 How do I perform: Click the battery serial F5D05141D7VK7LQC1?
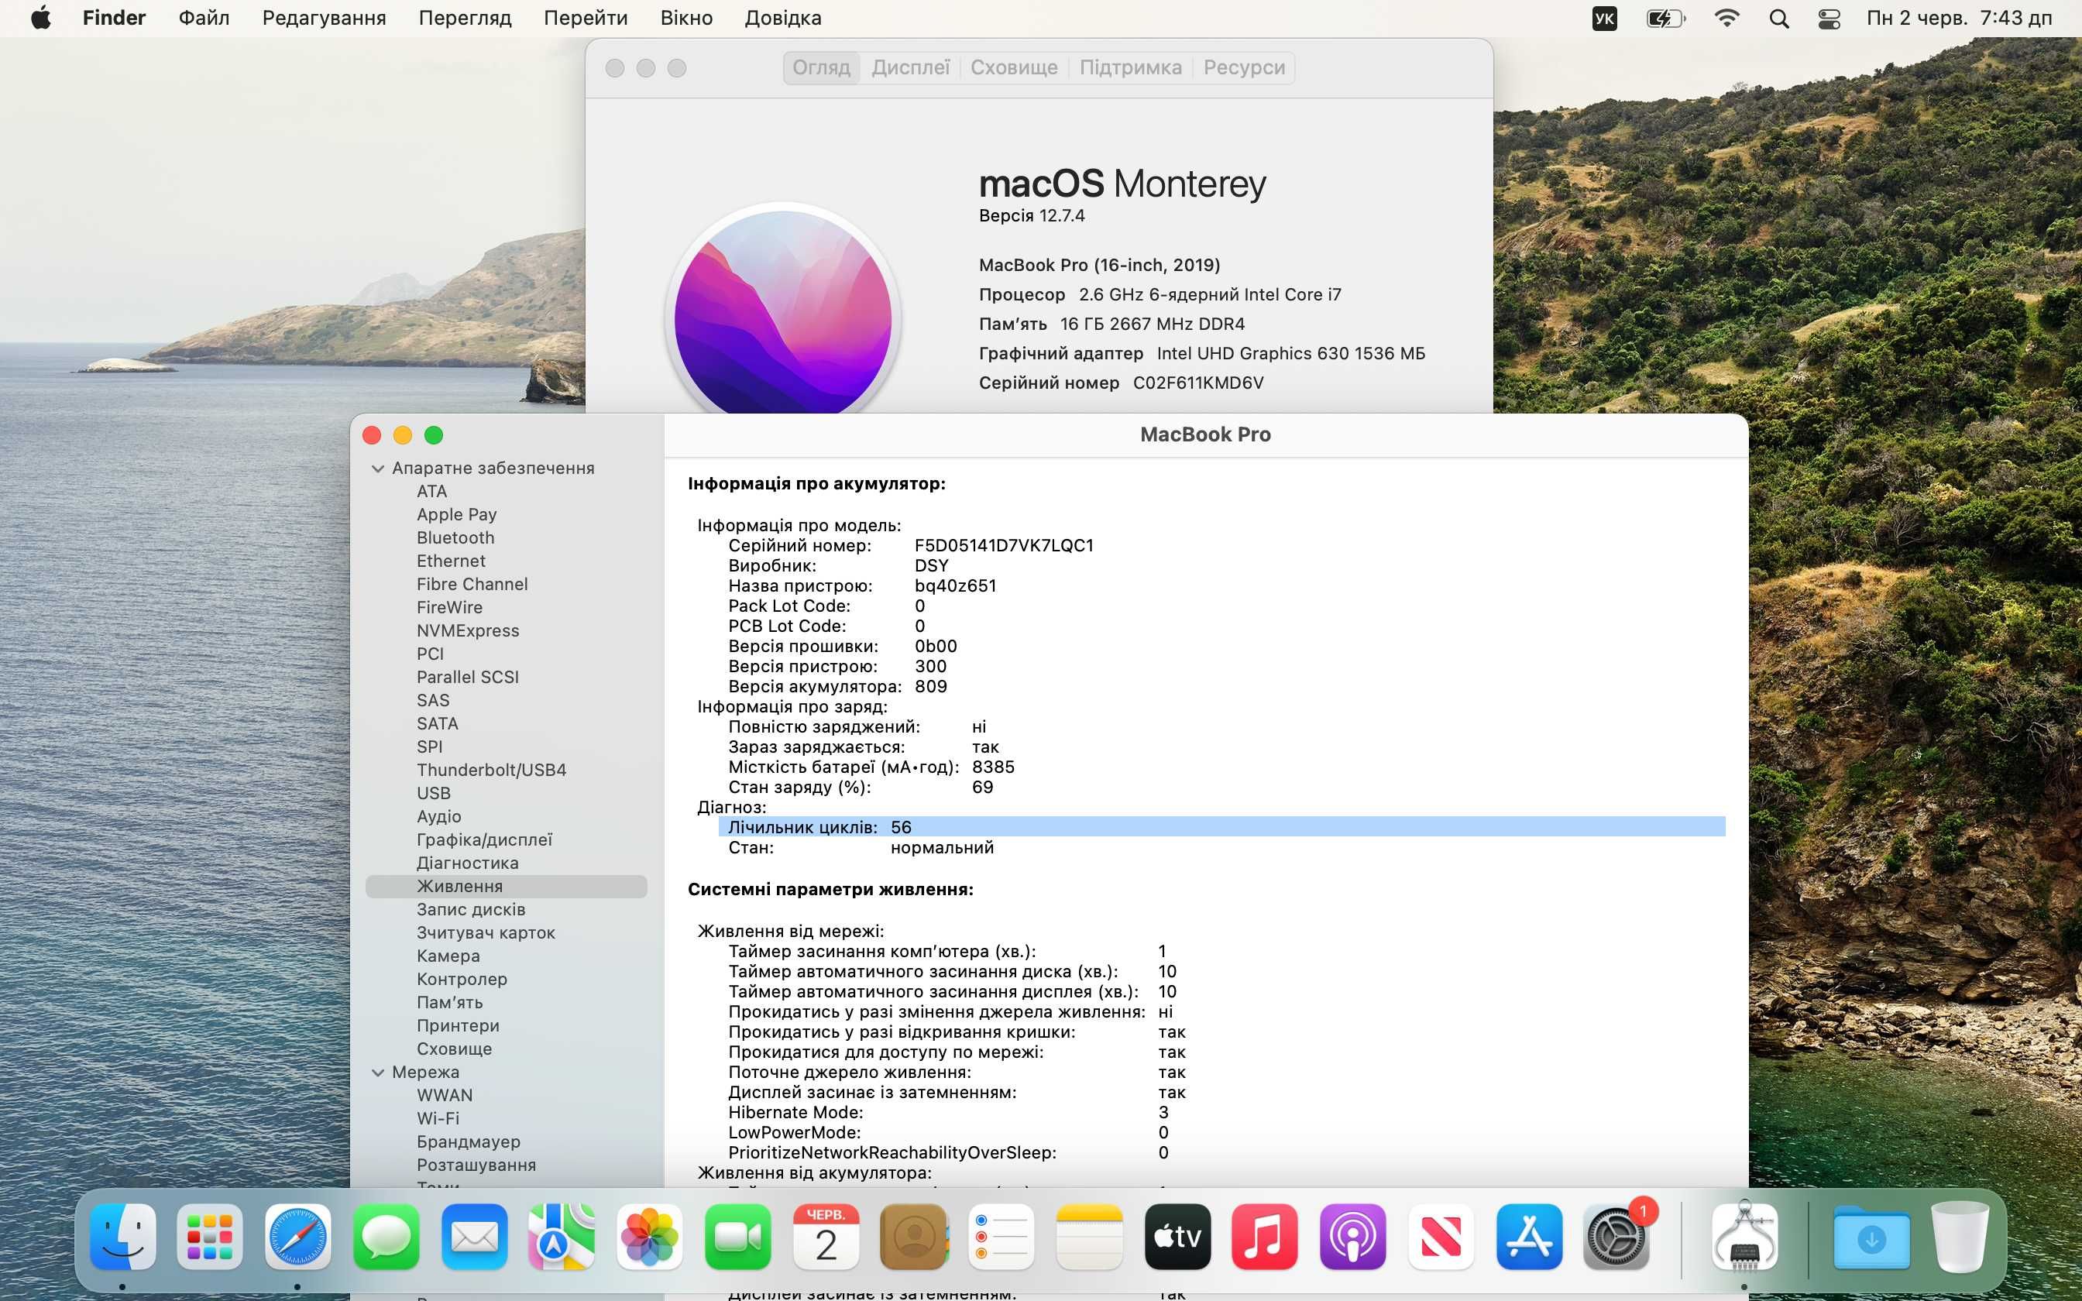pyautogui.click(x=1003, y=545)
